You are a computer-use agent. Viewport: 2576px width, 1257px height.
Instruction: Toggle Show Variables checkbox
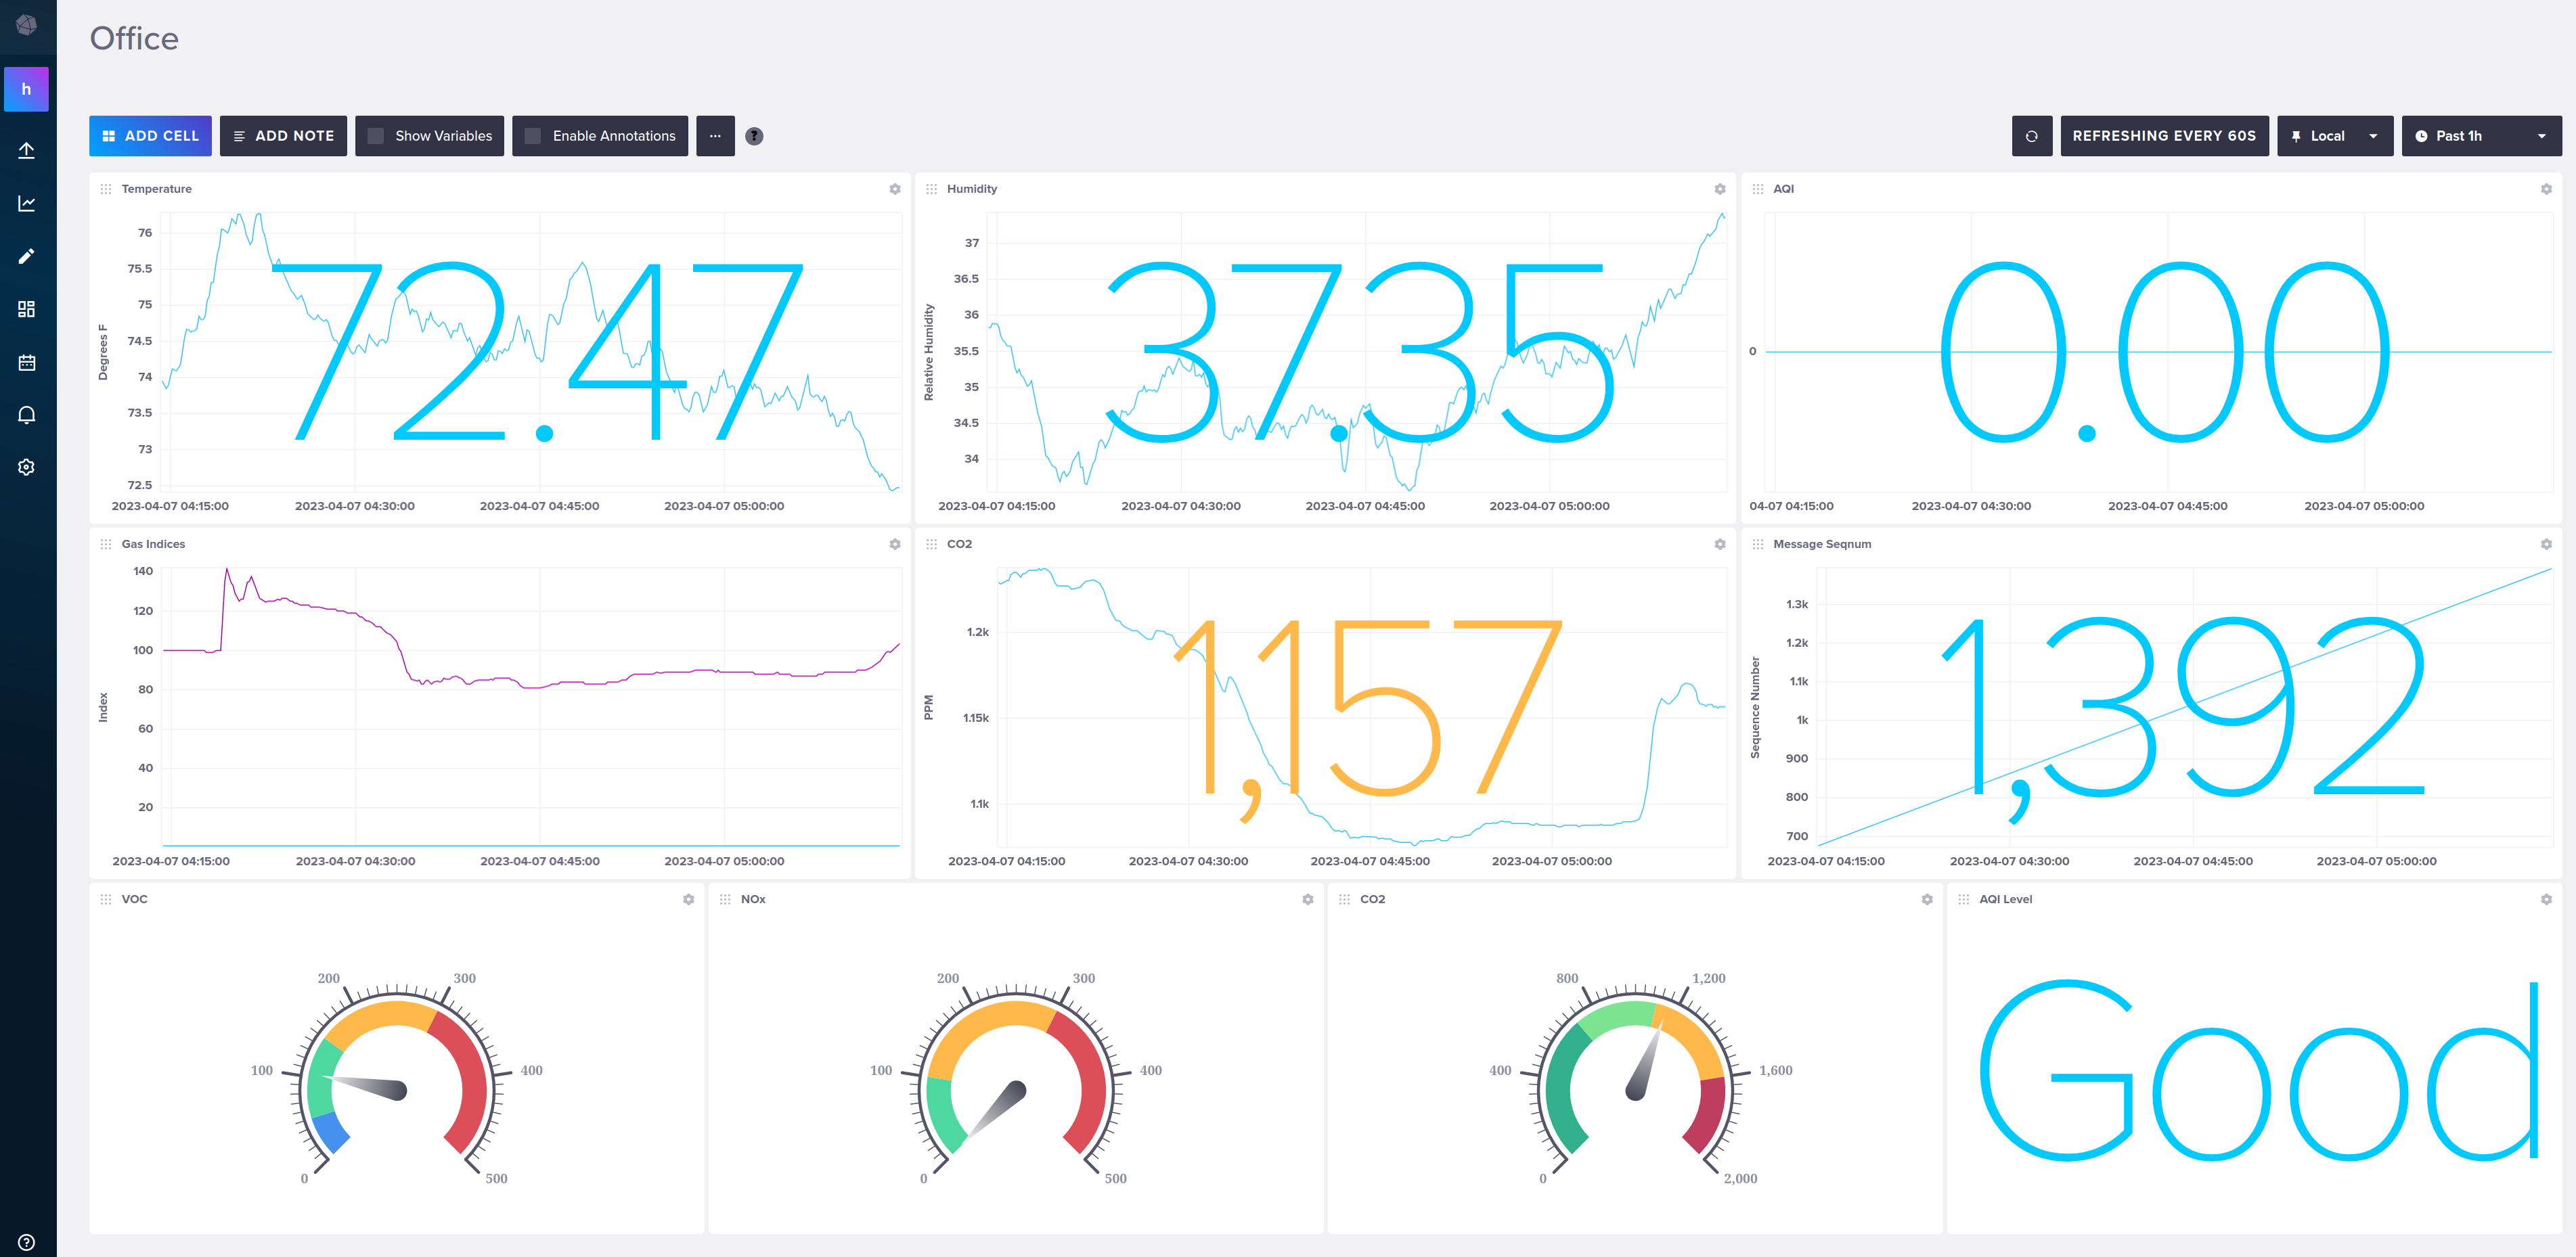pyautogui.click(x=376, y=136)
